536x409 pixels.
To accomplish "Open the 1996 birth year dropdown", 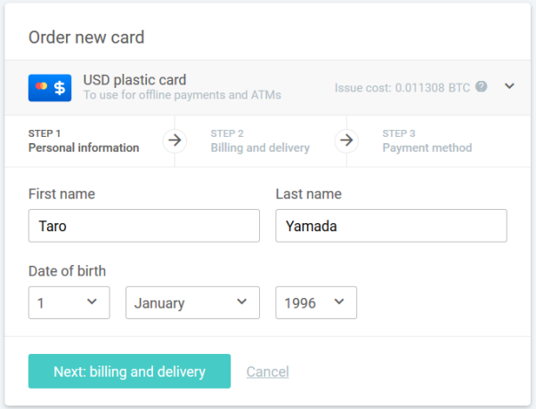I will (316, 302).
